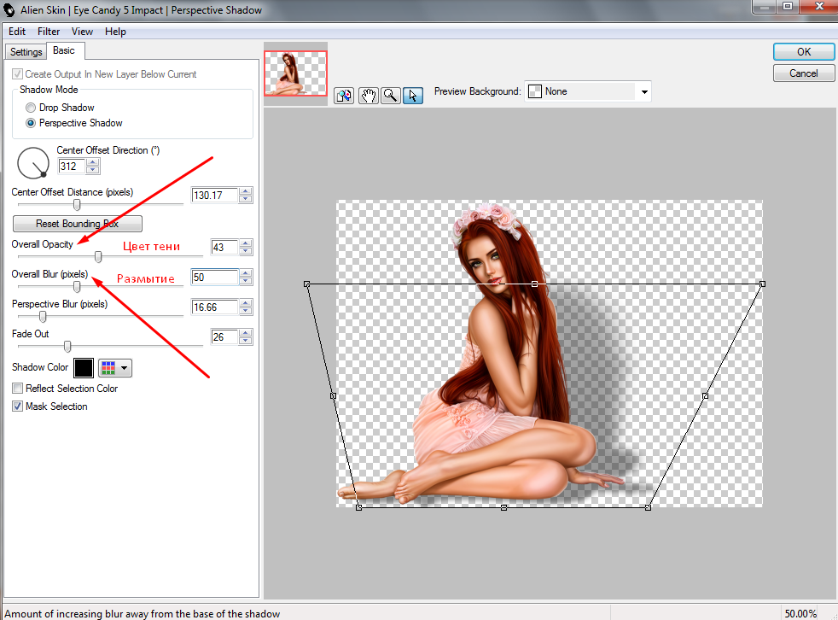Enable the Reflect Selection Color checkbox
Viewport: 838px width, 620px height.
[x=18, y=389]
